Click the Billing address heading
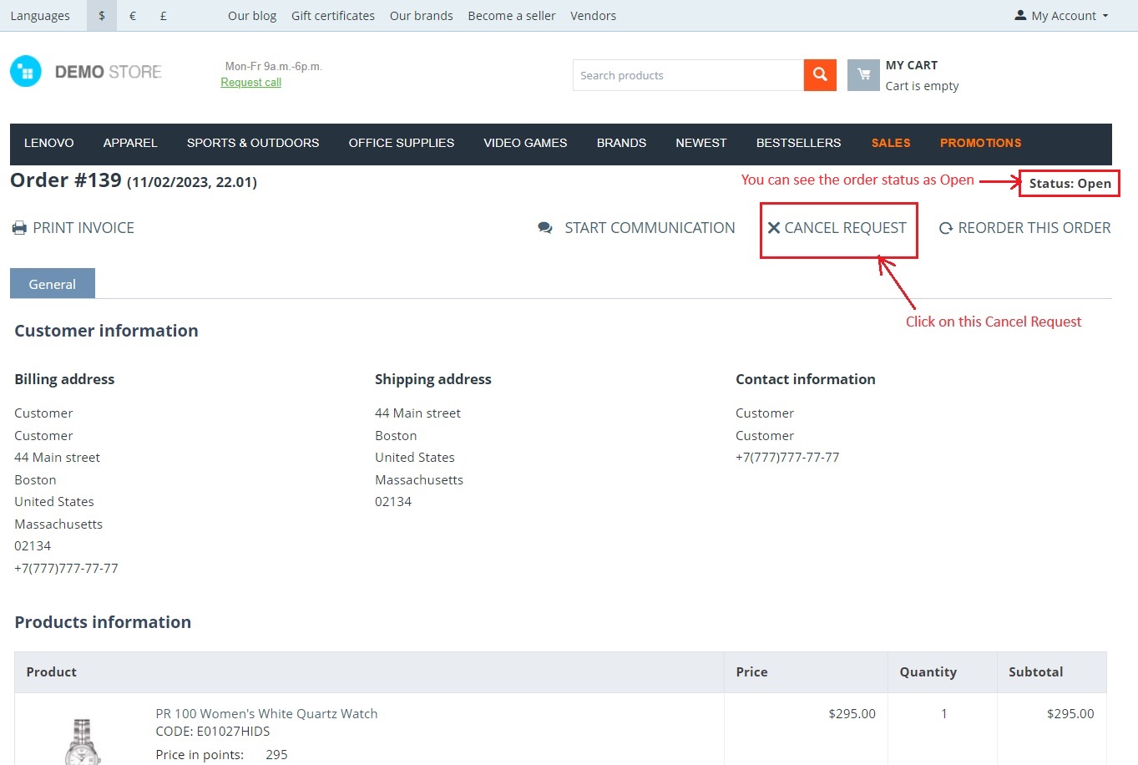Screen dimensions: 1138x765 pyautogui.click(x=64, y=379)
